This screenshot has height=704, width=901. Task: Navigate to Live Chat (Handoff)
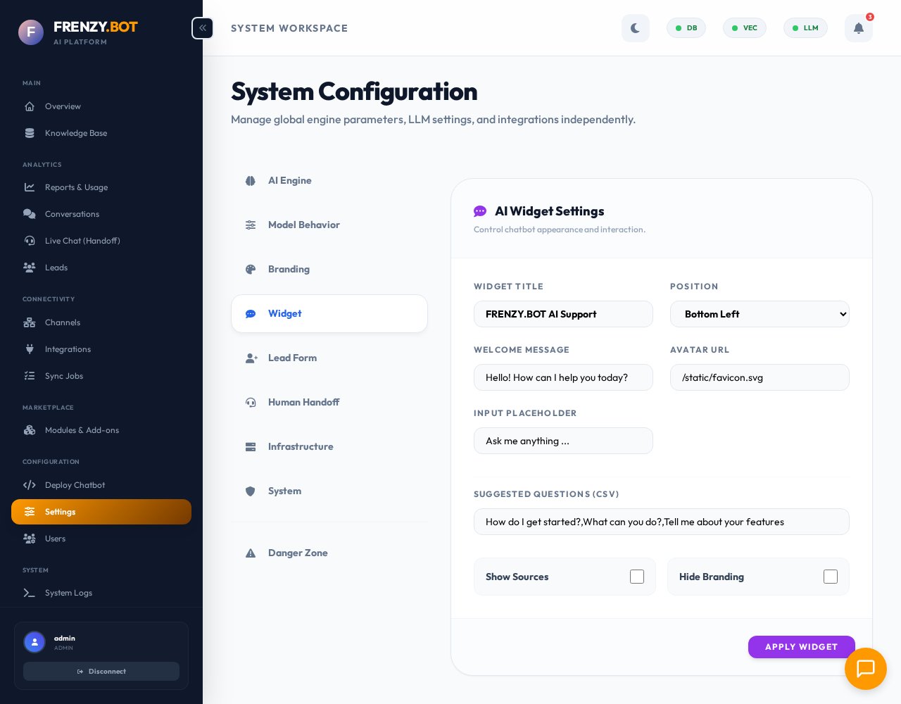82,241
